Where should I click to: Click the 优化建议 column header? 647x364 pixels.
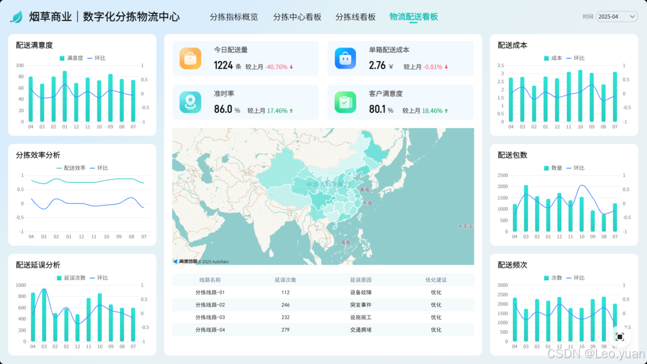point(436,280)
